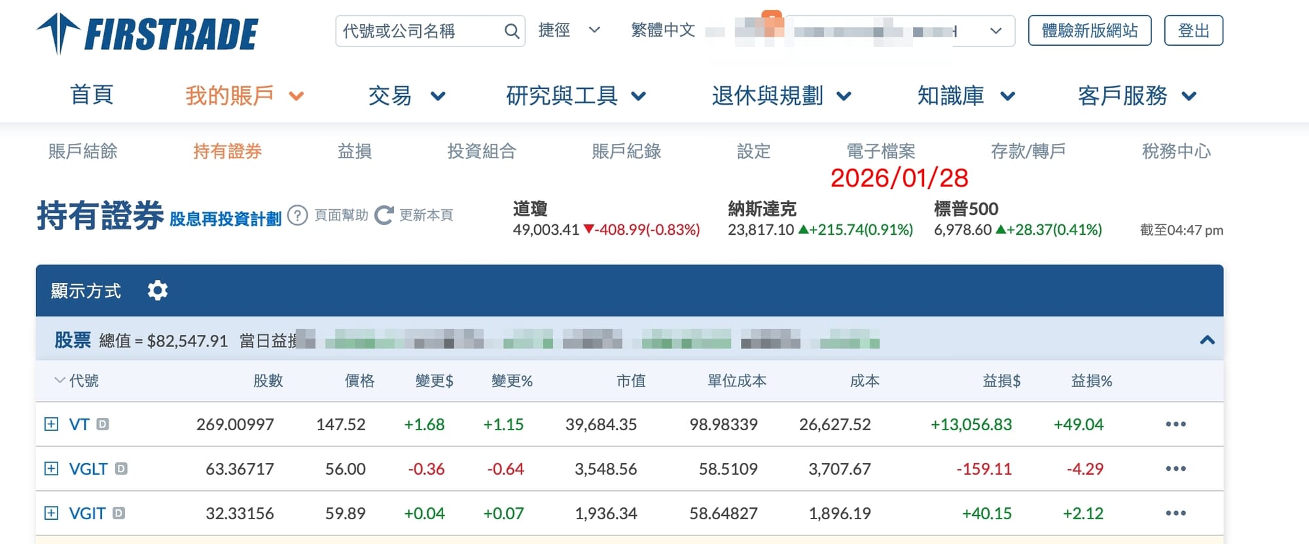Open the 捷徑 shortcuts dropdown
1309x544 pixels.
click(569, 30)
